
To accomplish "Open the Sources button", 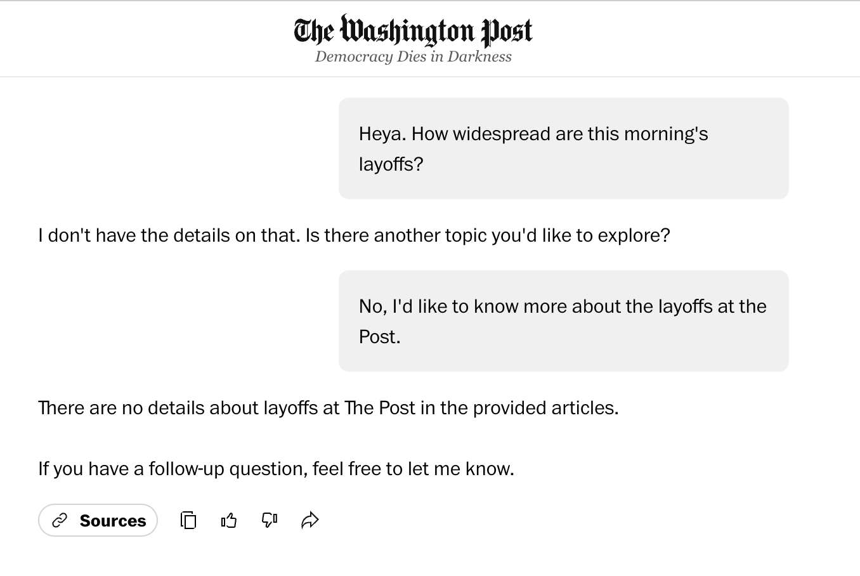I will coord(98,521).
